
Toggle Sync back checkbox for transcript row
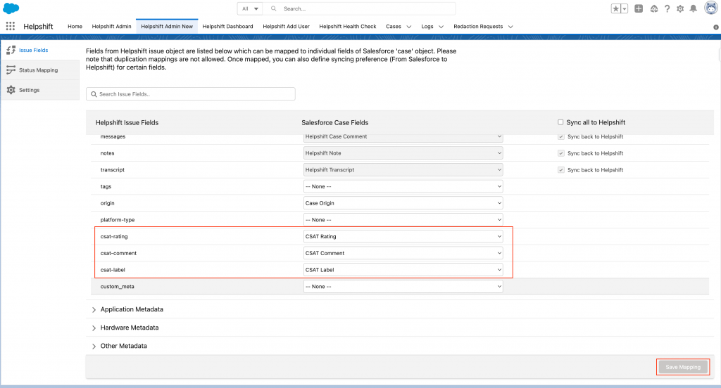pos(560,170)
